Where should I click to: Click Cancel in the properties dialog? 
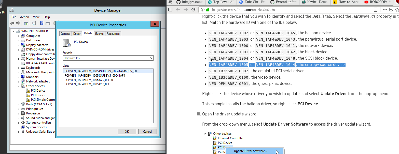[x=147, y=131]
